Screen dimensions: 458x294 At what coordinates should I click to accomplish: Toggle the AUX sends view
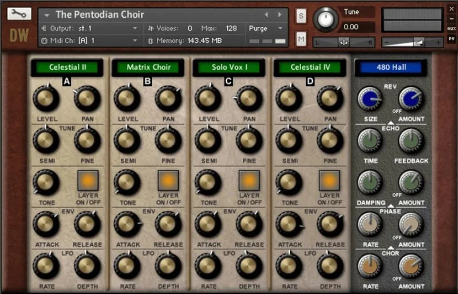[x=452, y=29]
